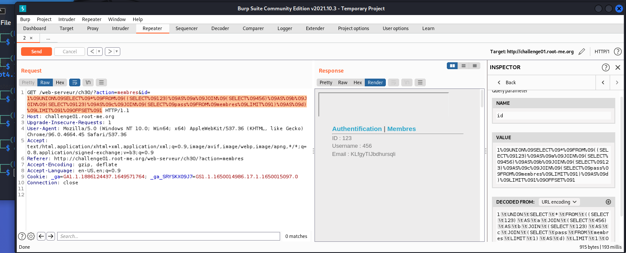Switch to the Project options tab
626x253 pixels.
pyautogui.click(x=353, y=28)
